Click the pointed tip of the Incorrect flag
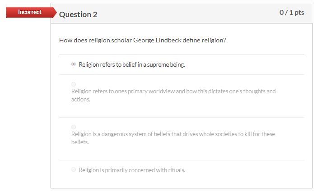Viewport: 317px width, 192px height. click(x=53, y=13)
